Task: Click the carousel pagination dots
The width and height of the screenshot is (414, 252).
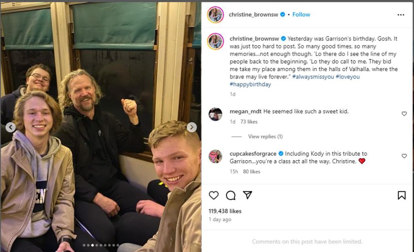Action: (x=101, y=245)
